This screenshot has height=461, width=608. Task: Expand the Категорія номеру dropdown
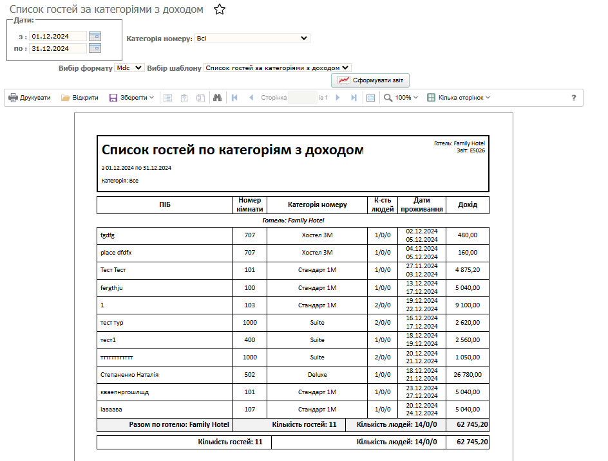[x=252, y=39]
